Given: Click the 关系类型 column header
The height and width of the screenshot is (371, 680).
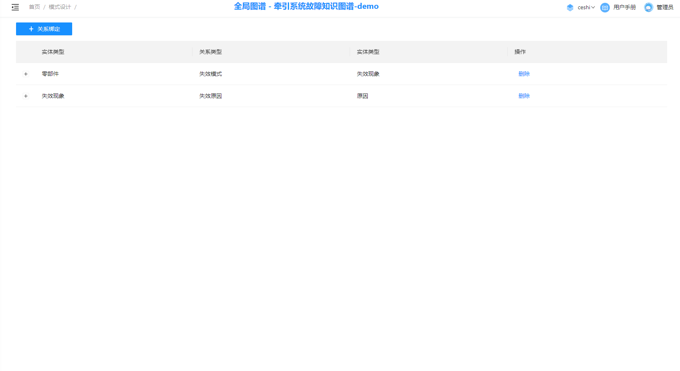Looking at the screenshot, I should [x=210, y=52].
